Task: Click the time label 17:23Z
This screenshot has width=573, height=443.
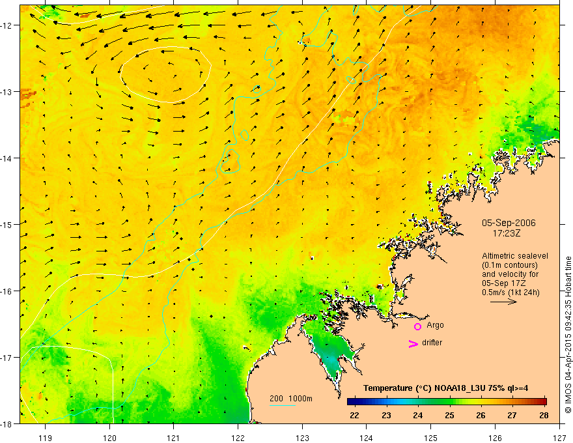Action: coord(507,233)
